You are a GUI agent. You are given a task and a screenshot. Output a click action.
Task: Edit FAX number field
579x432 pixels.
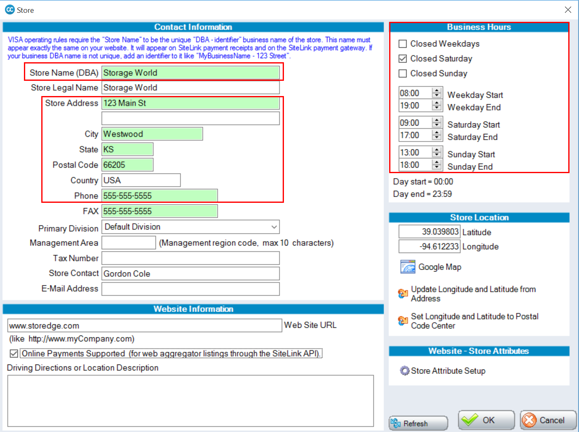(x=160, y=211)
